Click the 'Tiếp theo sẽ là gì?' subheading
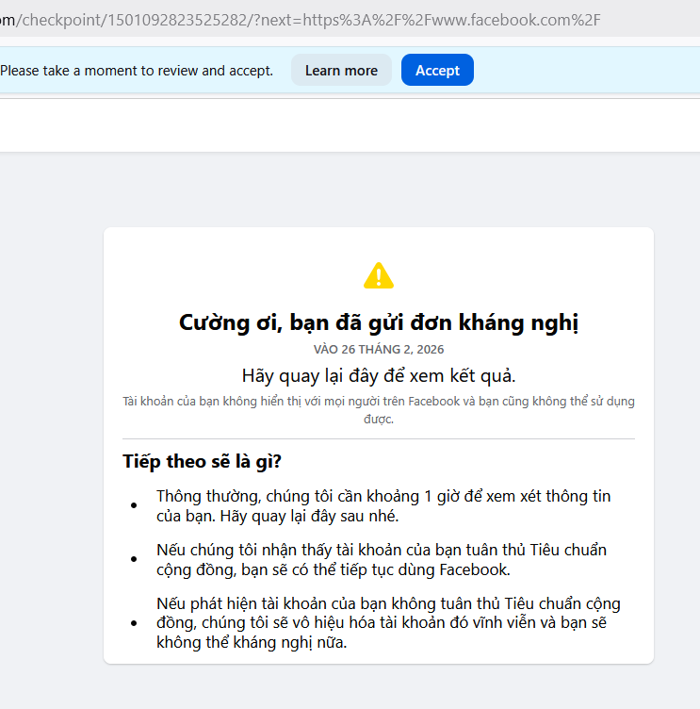This screenshot has height=709, width=700. [x=202, y=462]
